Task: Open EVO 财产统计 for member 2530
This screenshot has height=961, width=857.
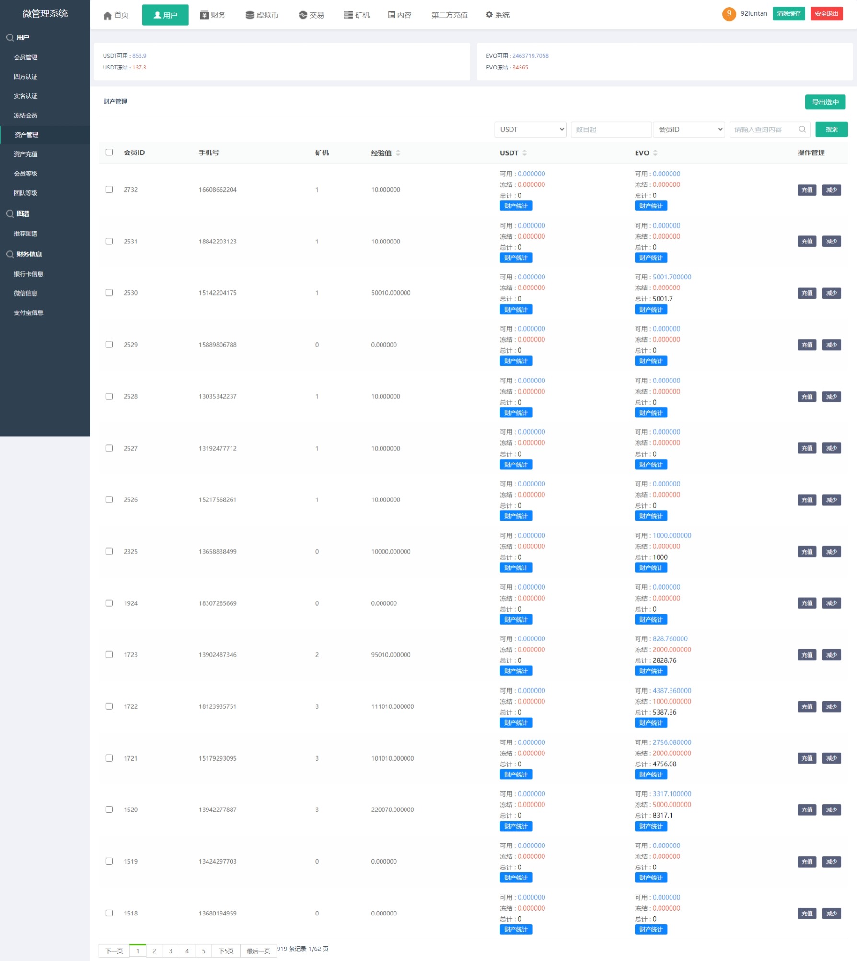Action: point(651,310)
